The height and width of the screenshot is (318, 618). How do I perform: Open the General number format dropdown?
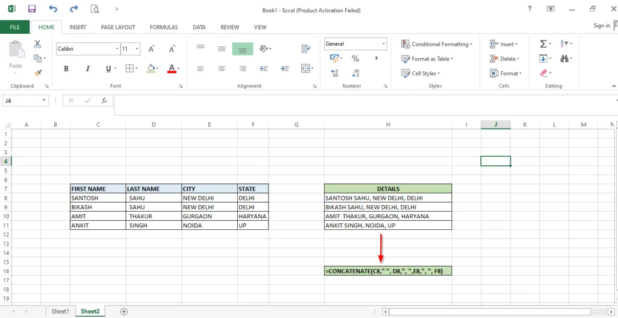pyautogui.click(x=383, y=43)
